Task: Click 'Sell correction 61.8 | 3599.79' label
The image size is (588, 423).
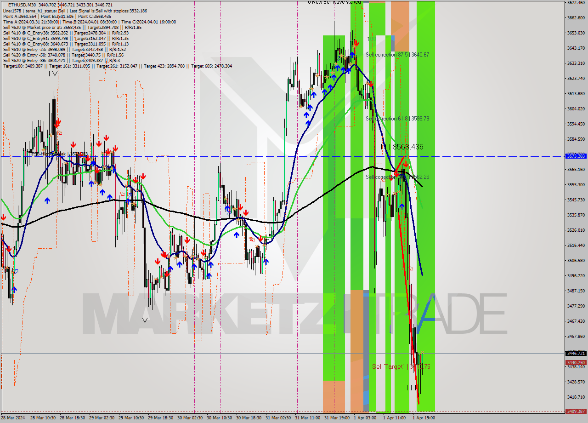Action: point(397,119)
